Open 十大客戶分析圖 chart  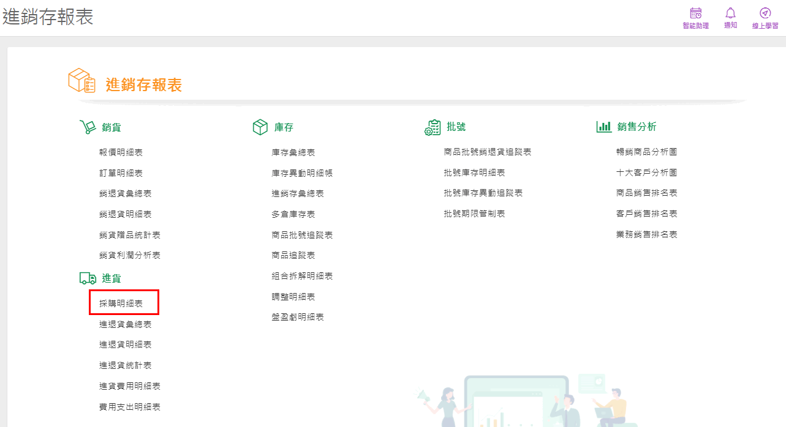pos(647,173)
